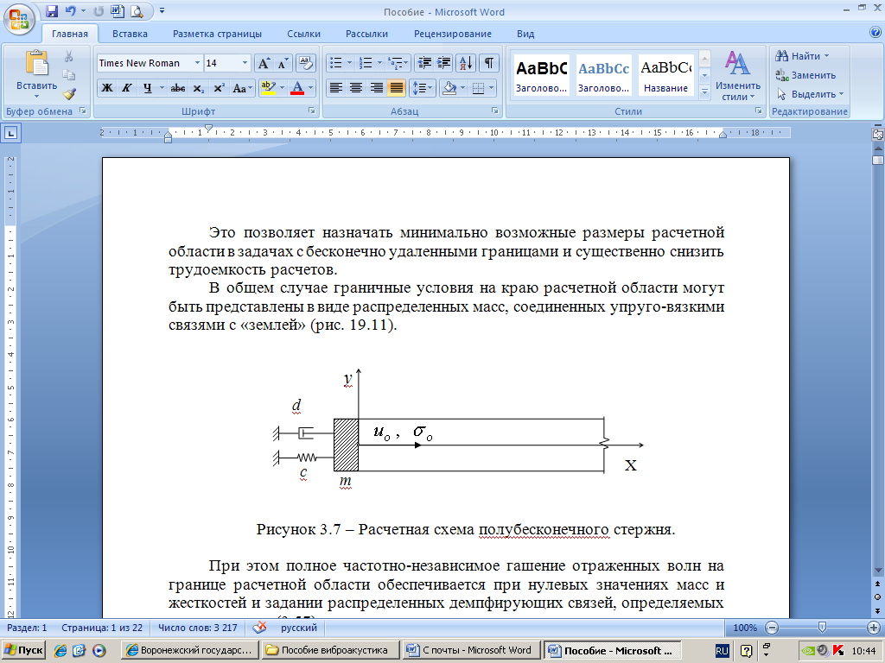Copy selection using copy icon
The width and height of the screenshot is (885, 663).
point(69,75)
